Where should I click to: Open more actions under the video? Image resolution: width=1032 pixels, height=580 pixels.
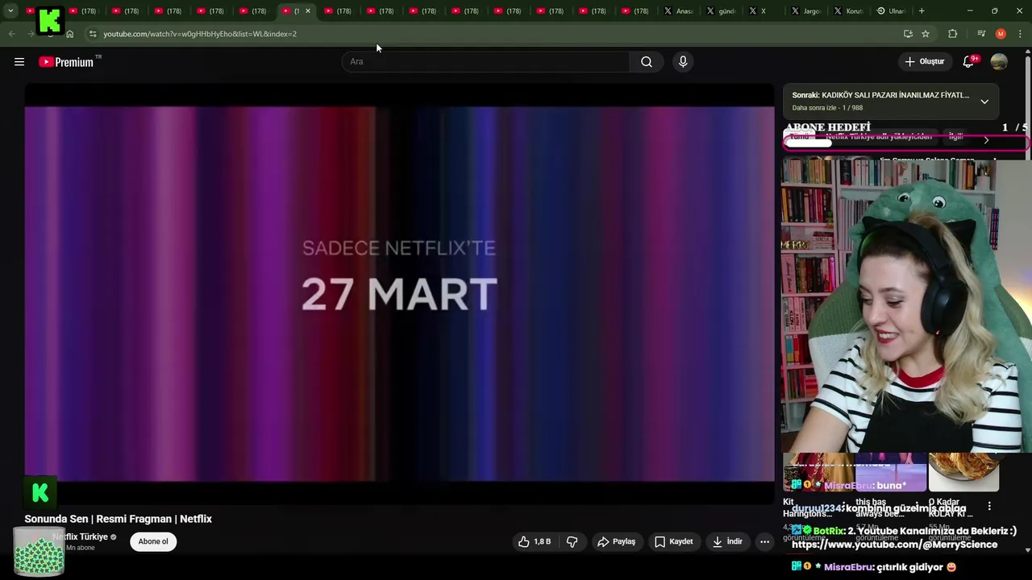(x=764, y=542)
